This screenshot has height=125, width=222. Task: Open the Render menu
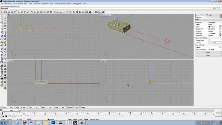[x=63, y=4]
